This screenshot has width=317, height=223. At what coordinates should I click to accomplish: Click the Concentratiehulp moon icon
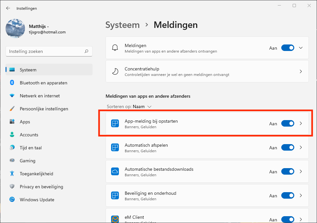[115, 71]
